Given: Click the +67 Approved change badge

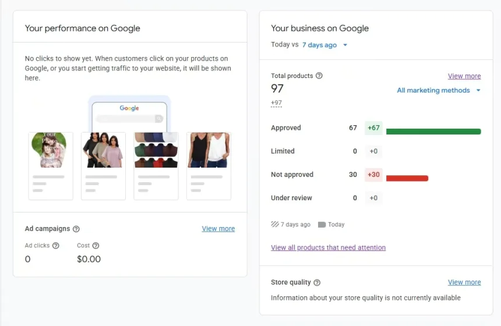Looking at the screenshot, I should [x=373, y=128].
